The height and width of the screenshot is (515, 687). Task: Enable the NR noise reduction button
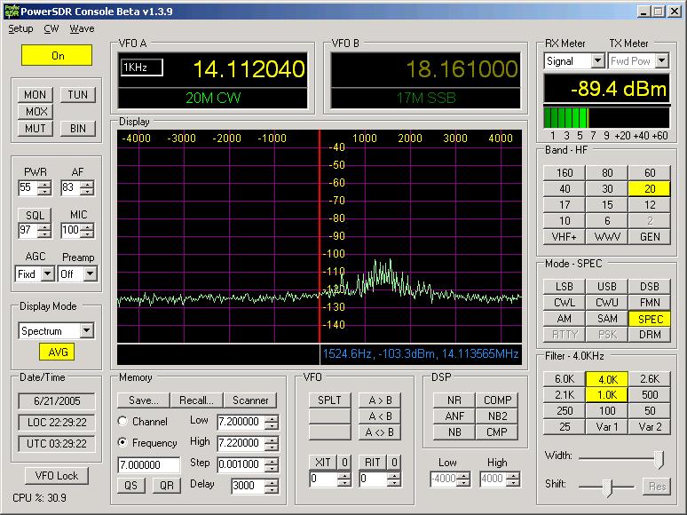(452, 400)
